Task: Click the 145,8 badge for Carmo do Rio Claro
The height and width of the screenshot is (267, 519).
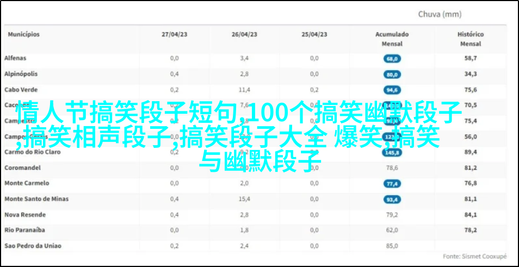Action: point(392,153)
